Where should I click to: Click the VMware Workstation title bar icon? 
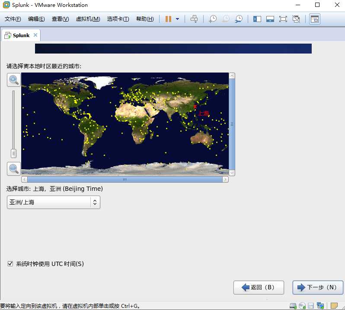point(6,5)
